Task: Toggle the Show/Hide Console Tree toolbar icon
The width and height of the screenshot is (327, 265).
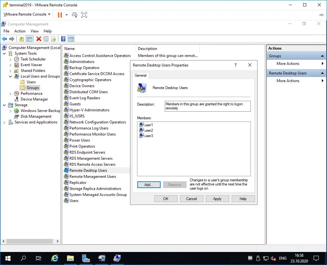Action: click(29, 39)
